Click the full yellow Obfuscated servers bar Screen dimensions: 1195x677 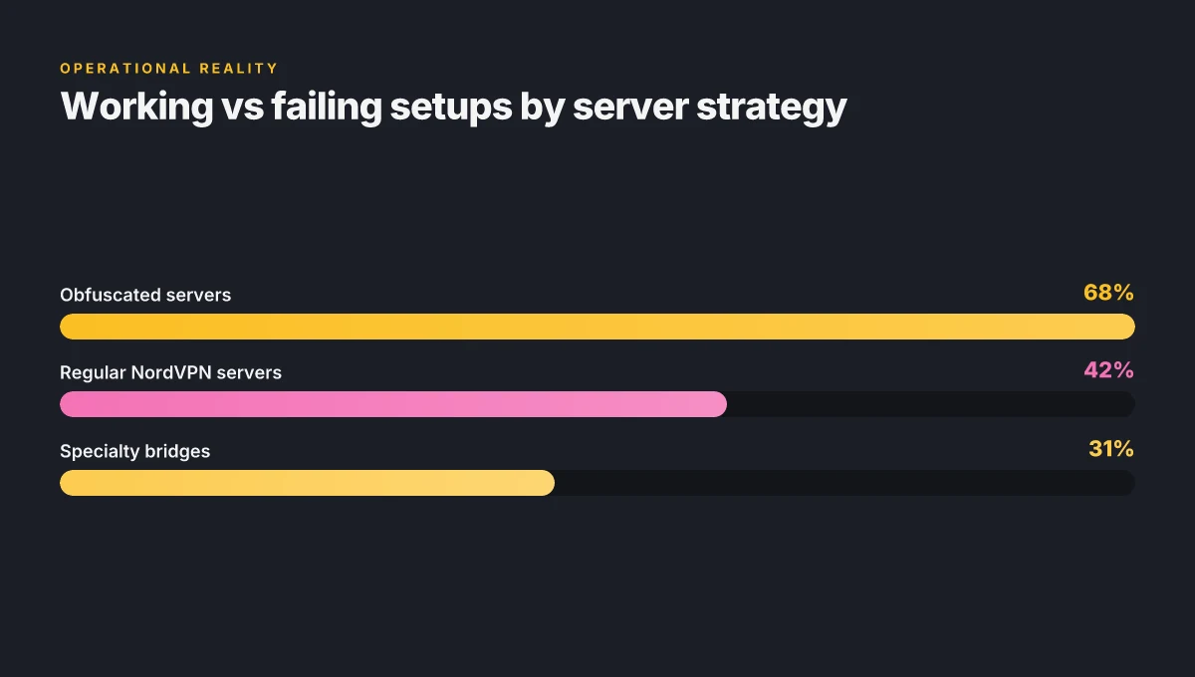597,327
